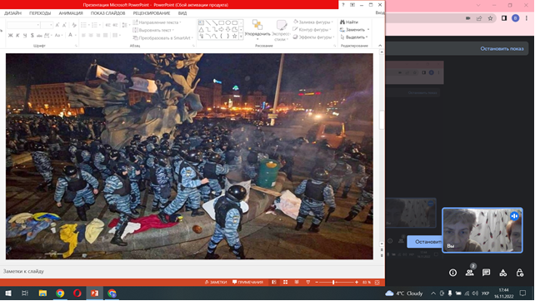Click Остановить показ link in Meet

click(x=502, y=49)
